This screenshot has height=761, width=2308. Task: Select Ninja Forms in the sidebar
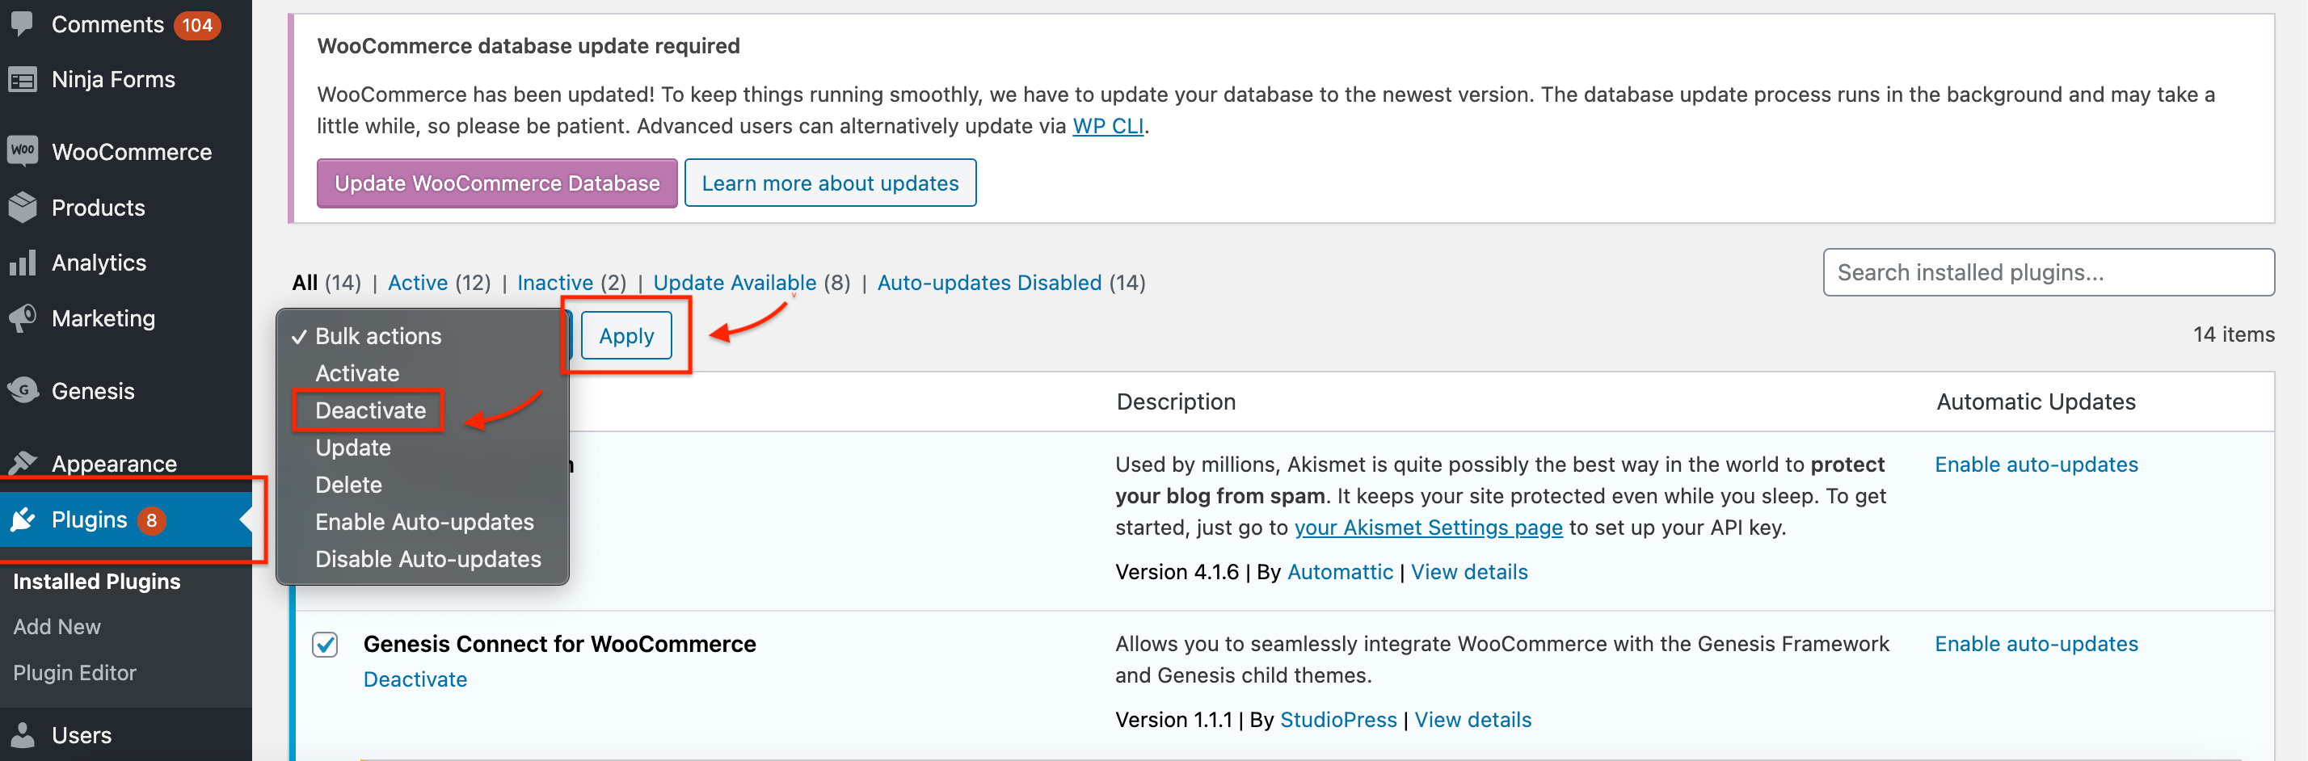click(113, 79)
